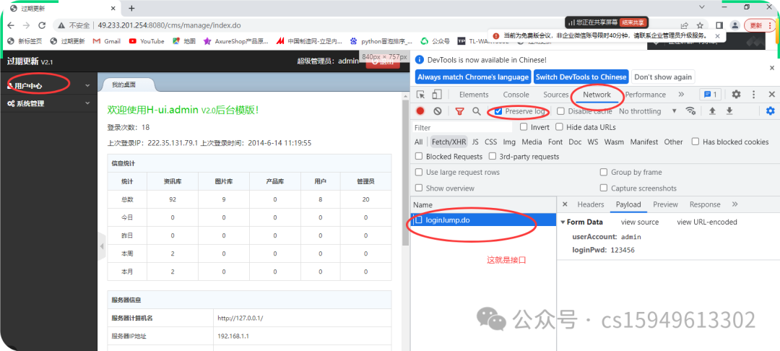Click the network Filter text field
This screenshot has height=351, width=780.
[x=463, y=128]
